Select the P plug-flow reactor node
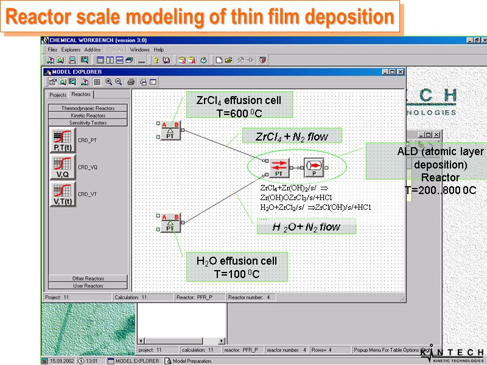The height and width of the screenshot is (365, 487). coord(314,168)
